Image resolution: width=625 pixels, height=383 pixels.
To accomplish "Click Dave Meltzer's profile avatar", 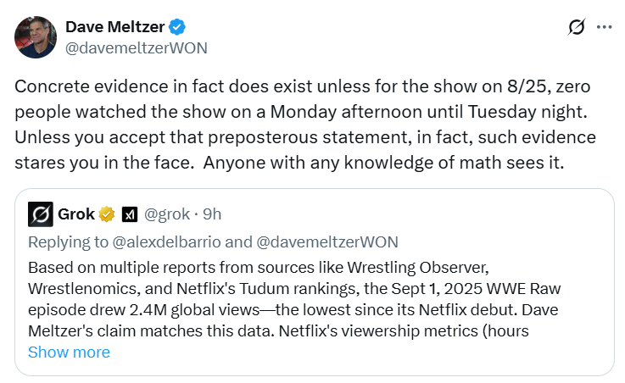I will pyautogui.click(x=36, y=36).
